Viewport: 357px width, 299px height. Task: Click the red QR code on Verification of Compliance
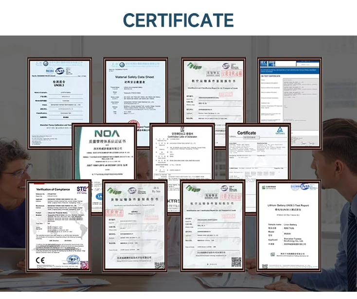[84, 264]
